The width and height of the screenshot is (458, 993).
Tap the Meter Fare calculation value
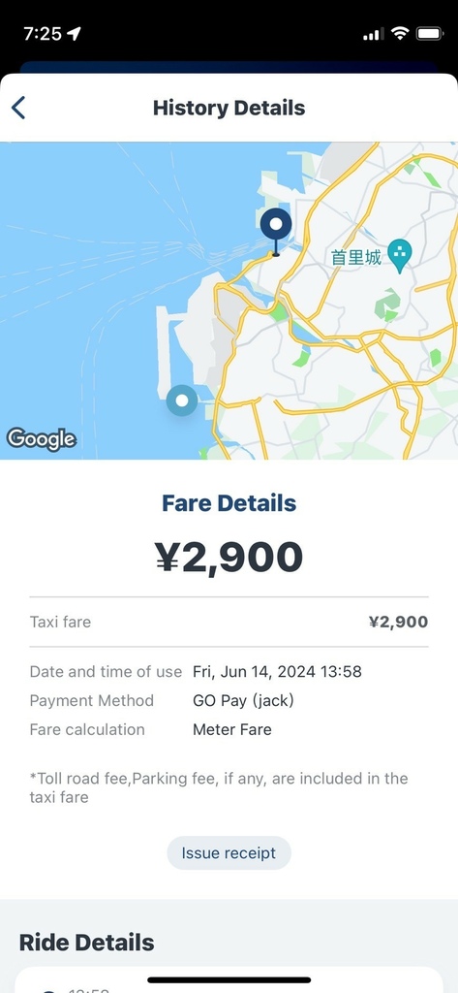(232, 729)
